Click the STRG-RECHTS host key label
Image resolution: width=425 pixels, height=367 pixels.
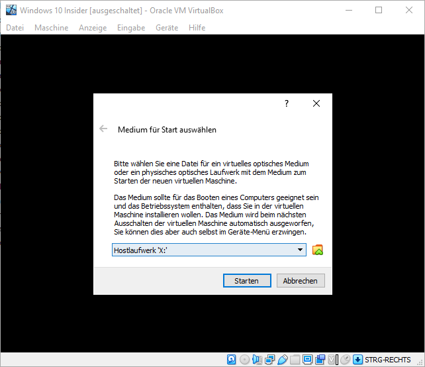pyautogui.click(x=388, y=360)
